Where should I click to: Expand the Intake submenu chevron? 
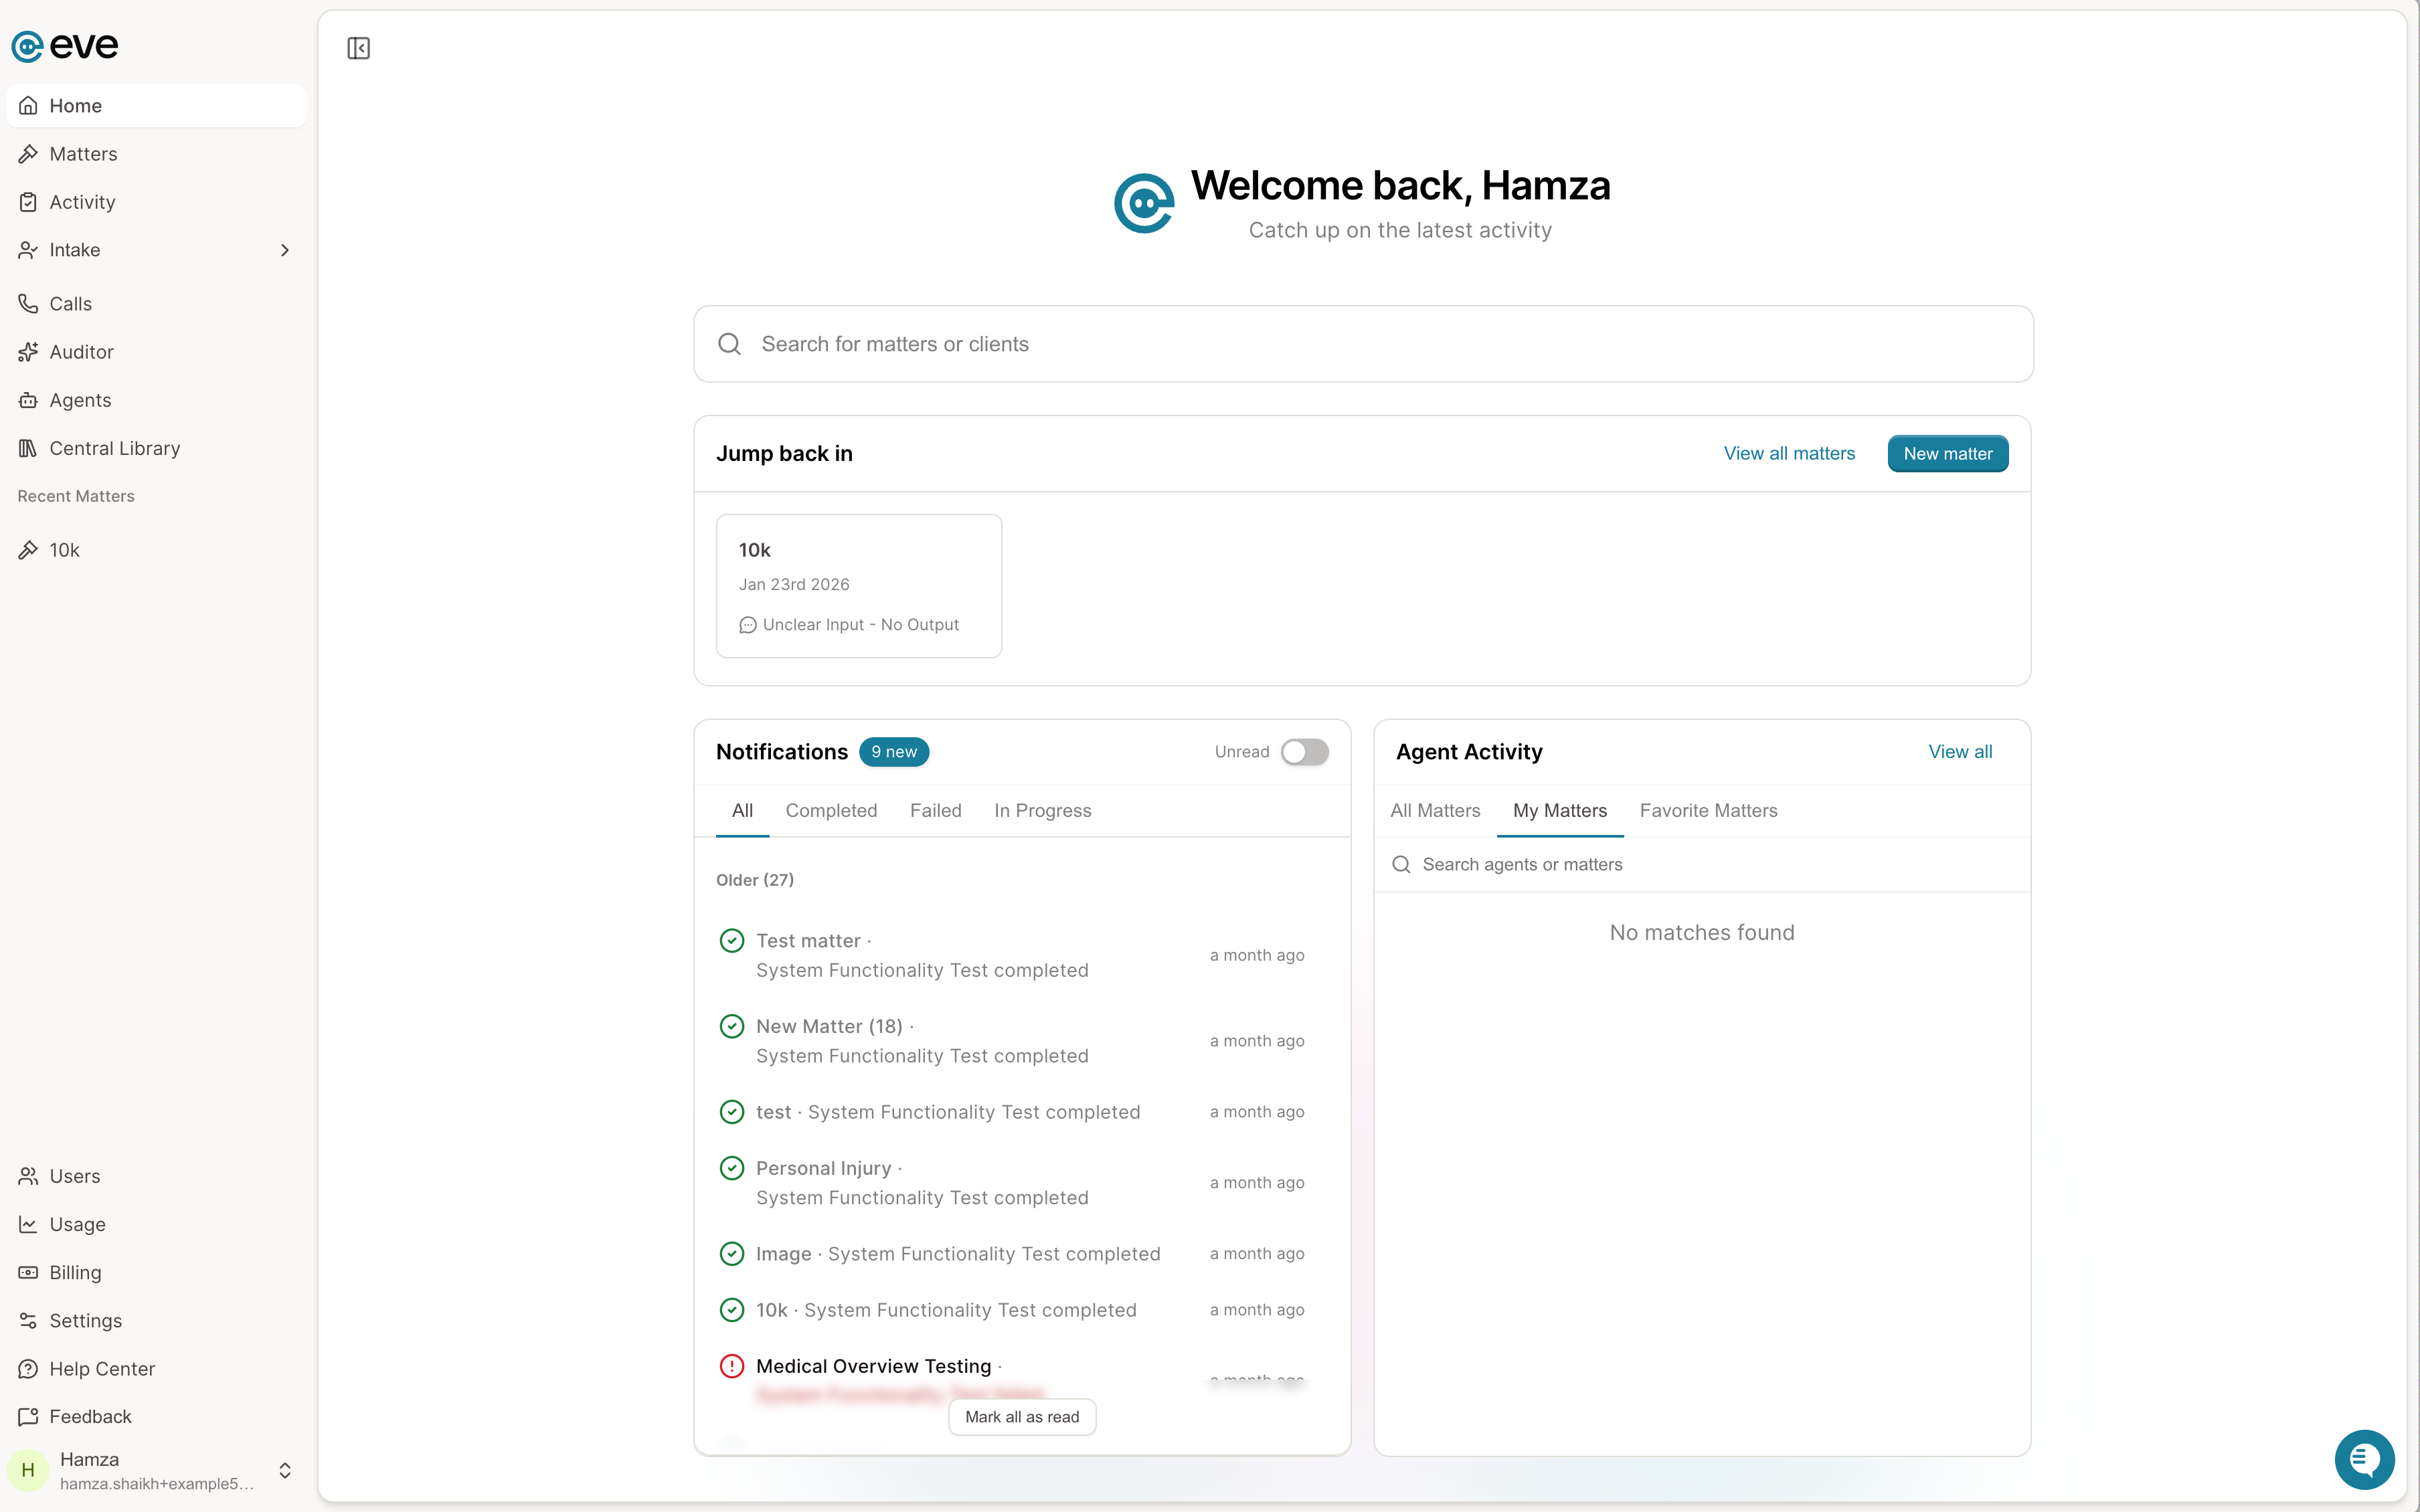pos(285,250)
